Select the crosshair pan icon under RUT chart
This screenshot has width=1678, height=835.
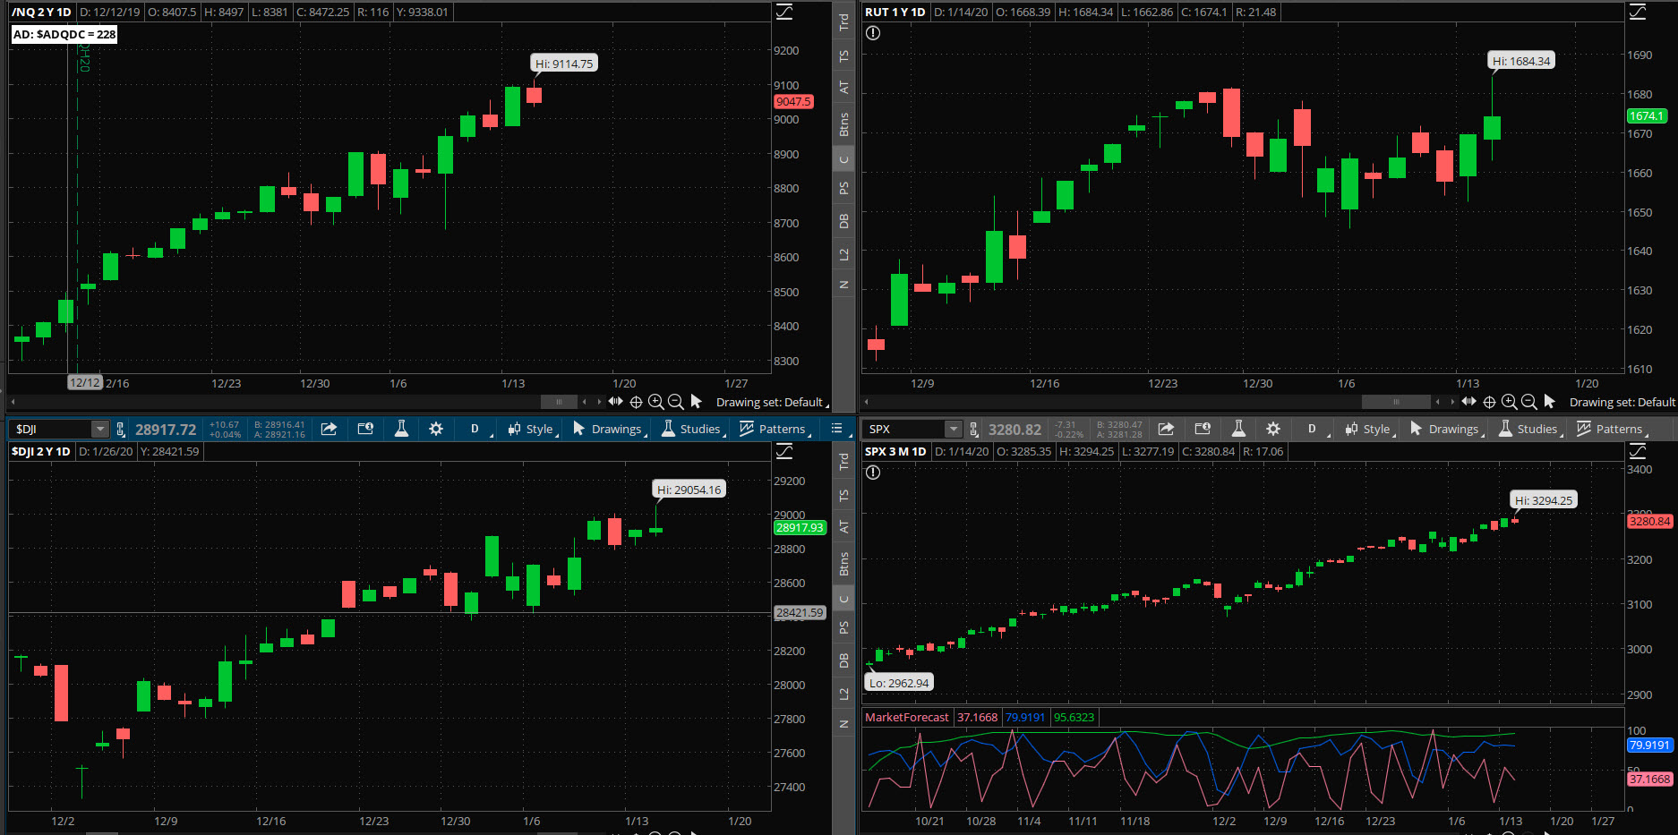coord(1489,402)
